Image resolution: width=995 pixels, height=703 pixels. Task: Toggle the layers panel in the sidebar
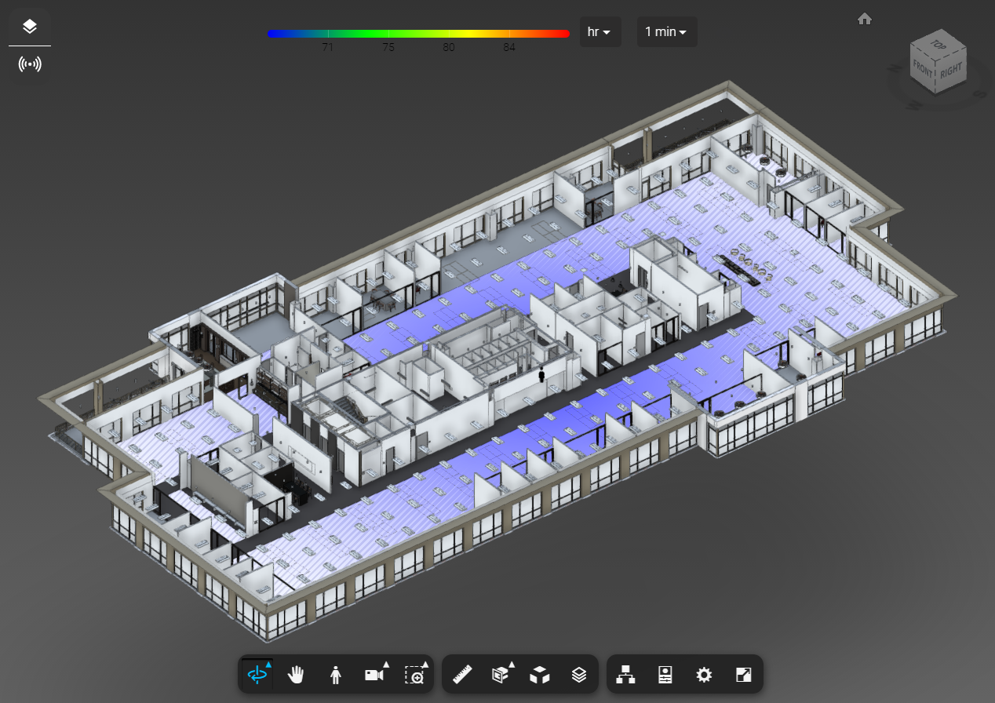click(30, 25)
